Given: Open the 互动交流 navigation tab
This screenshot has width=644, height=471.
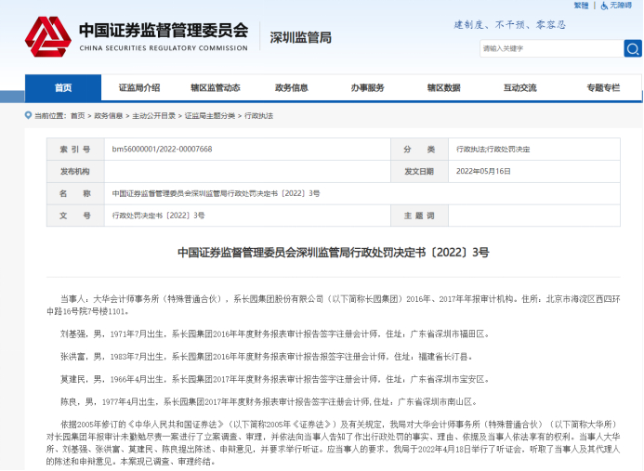Looking at the screenshot, I should [520, 88].
